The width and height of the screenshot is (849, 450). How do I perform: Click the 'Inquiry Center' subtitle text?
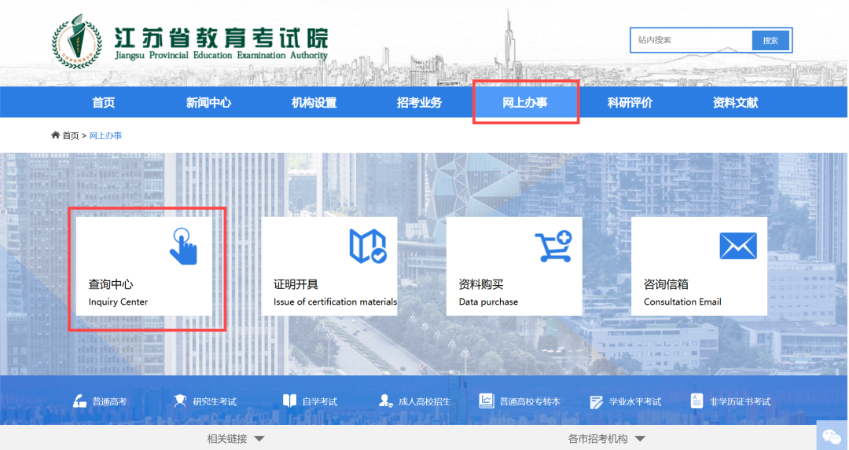click(118, 302)
